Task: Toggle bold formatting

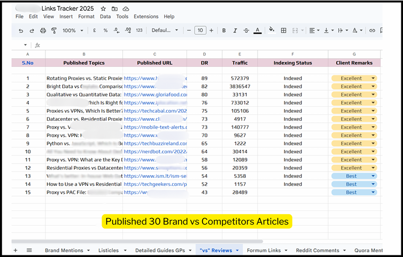Action: coord(224,30)
